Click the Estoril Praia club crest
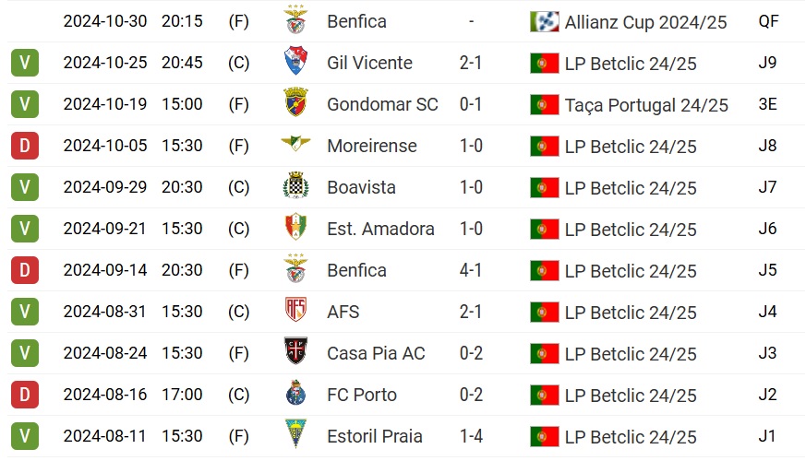 295,436
